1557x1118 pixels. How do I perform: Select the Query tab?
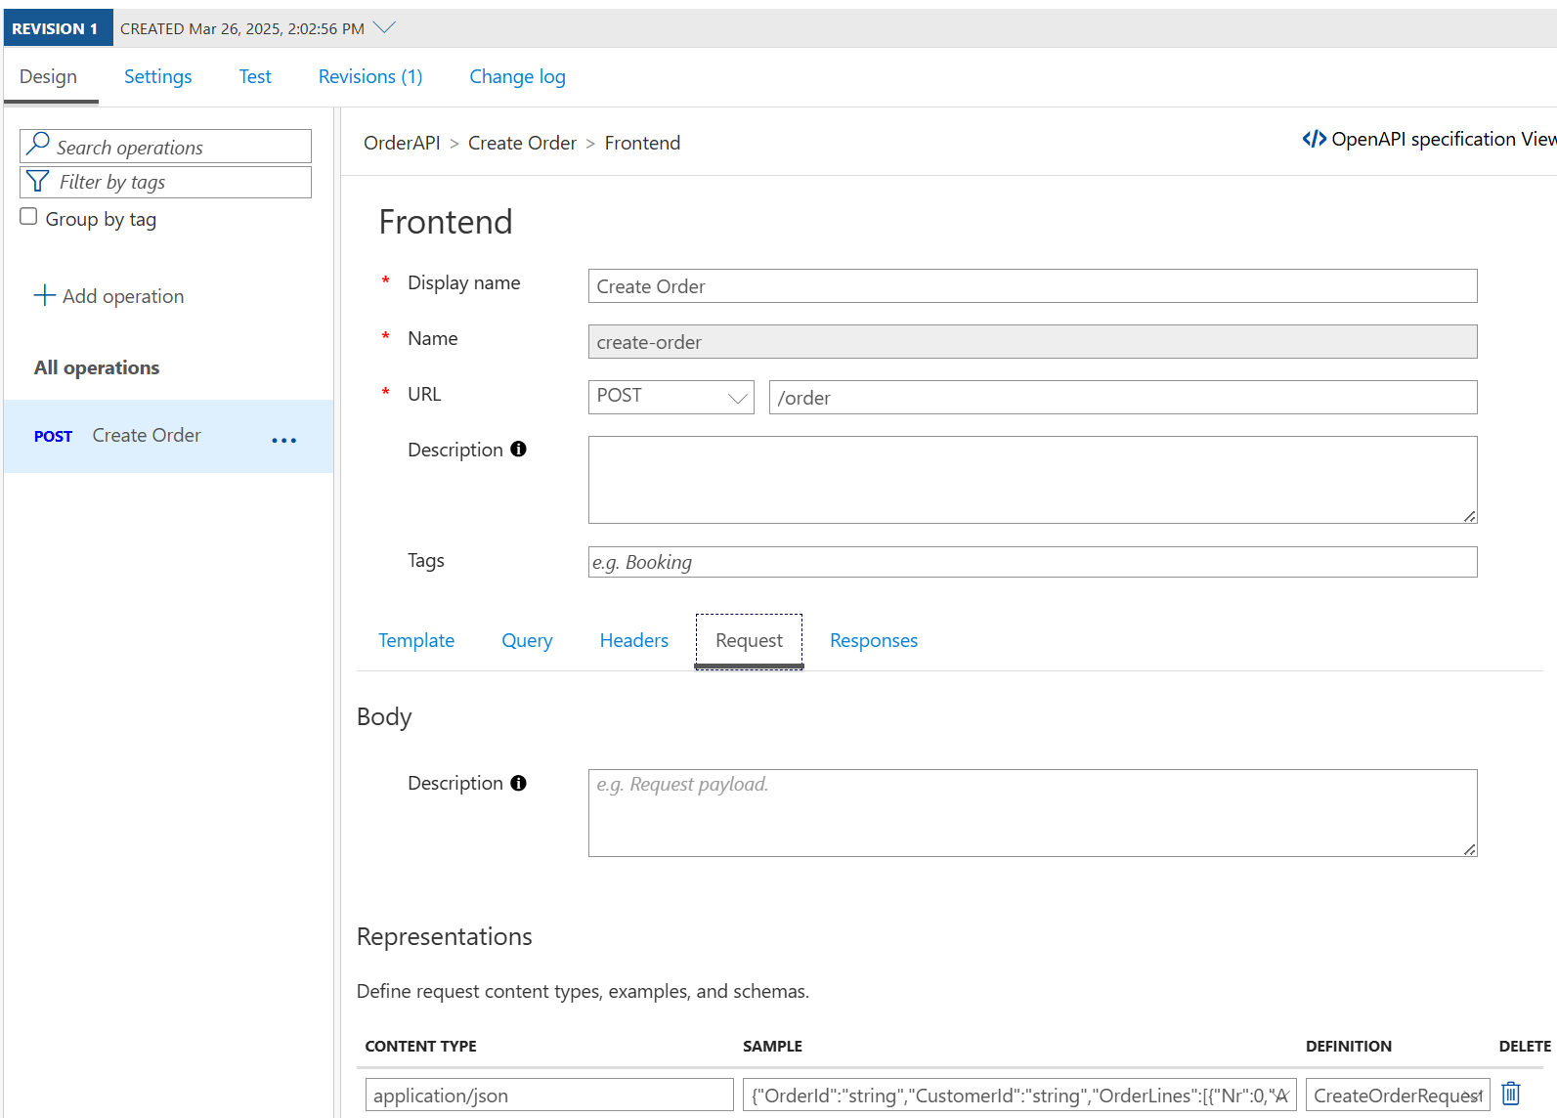pos(527,640)
